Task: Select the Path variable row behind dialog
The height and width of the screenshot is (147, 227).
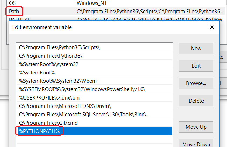Action: [x=116, y=11]
